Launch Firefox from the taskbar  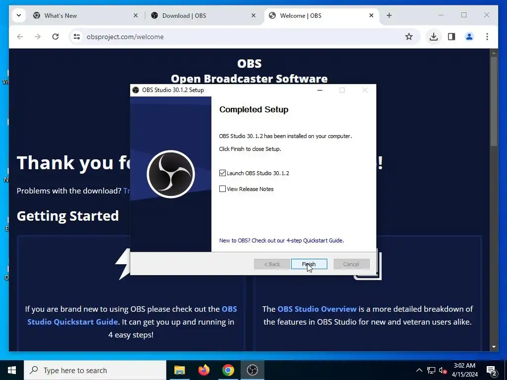203,370
